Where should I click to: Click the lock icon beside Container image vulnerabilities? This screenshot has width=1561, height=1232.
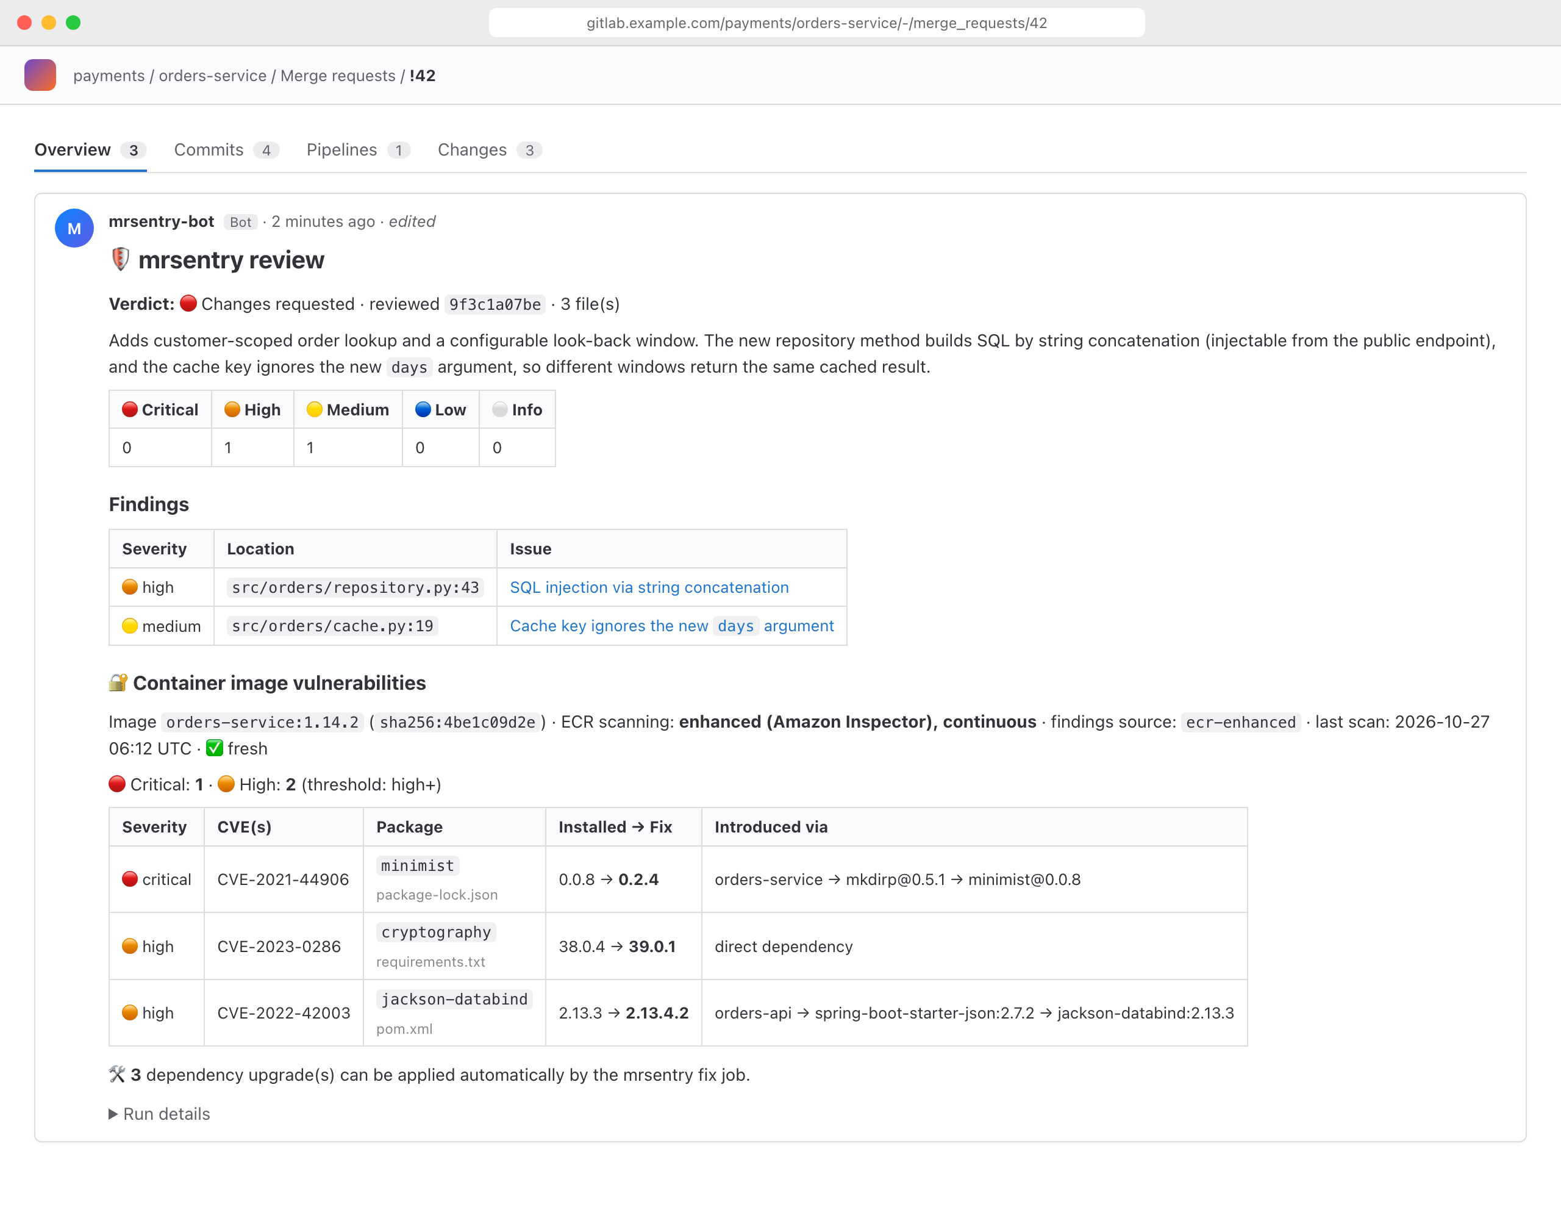(x=118, y=682)
